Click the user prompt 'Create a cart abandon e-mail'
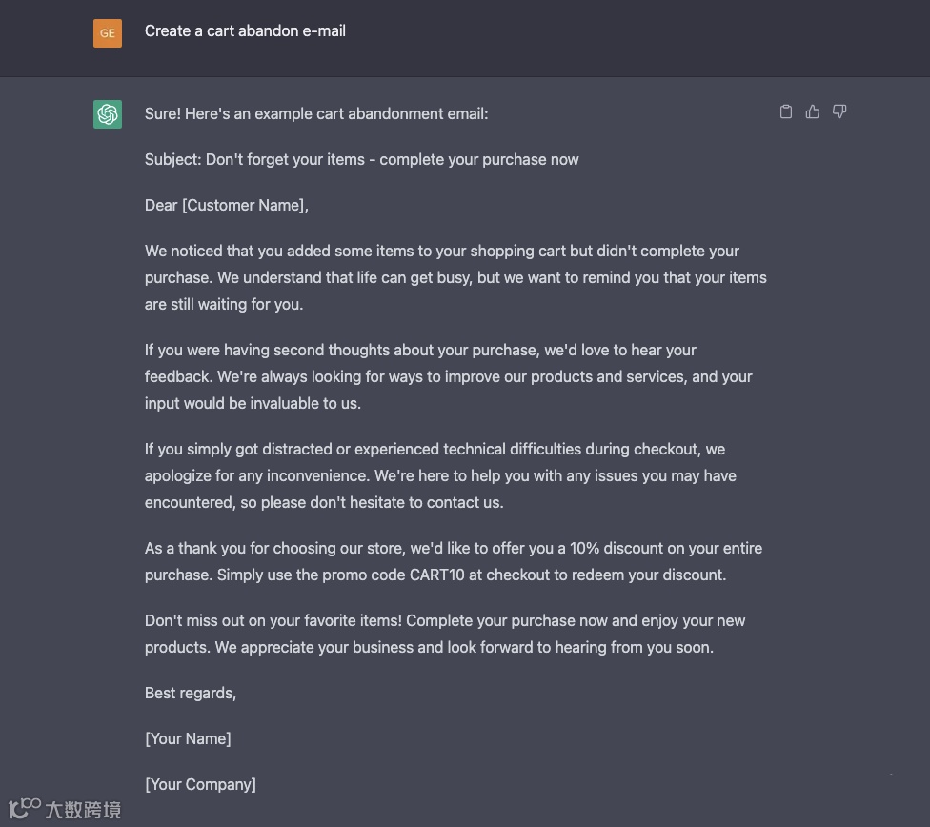The image size is (930, 827). pyautogui.click(x=245, y=30)
